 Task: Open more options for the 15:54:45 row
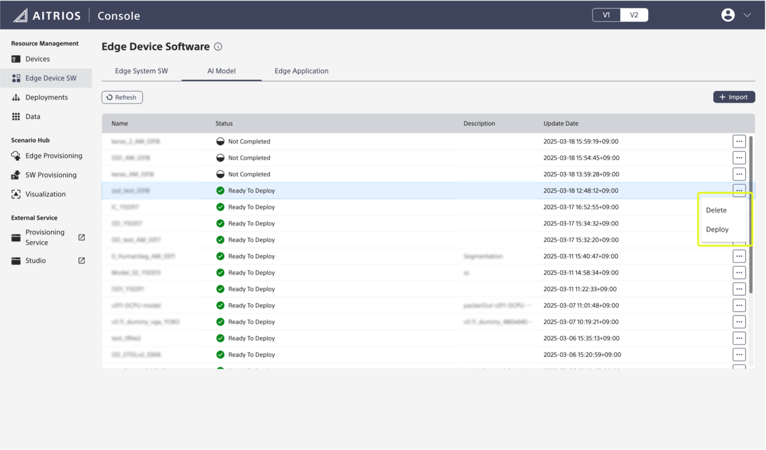coord(739,158)
